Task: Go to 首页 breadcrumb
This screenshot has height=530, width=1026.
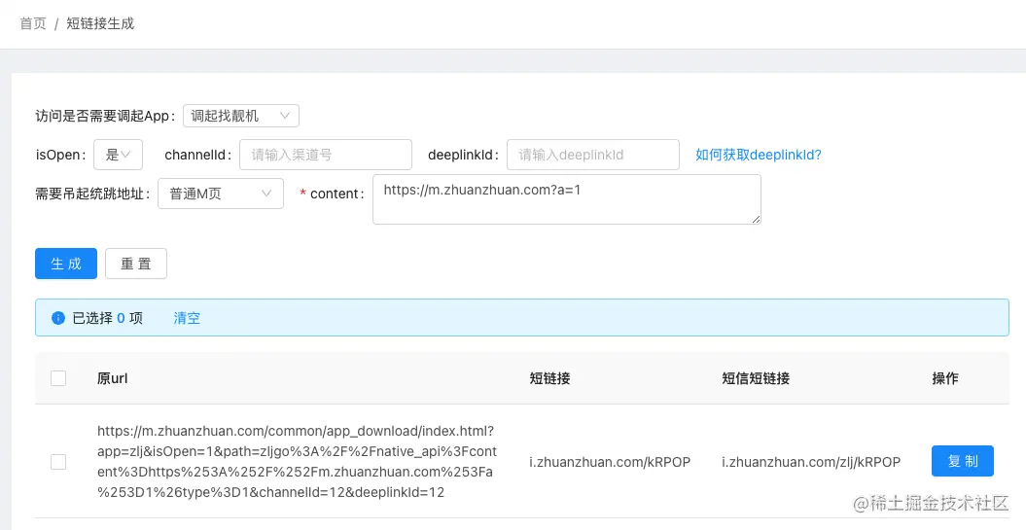Action: [x=33, y=23]
